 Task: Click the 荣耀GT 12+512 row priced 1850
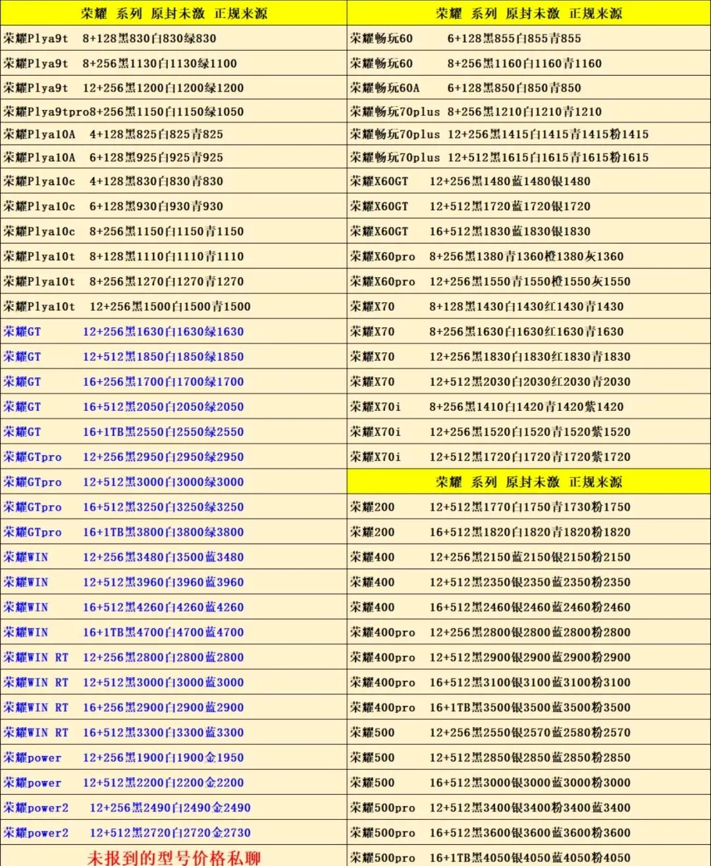(174, 356)
